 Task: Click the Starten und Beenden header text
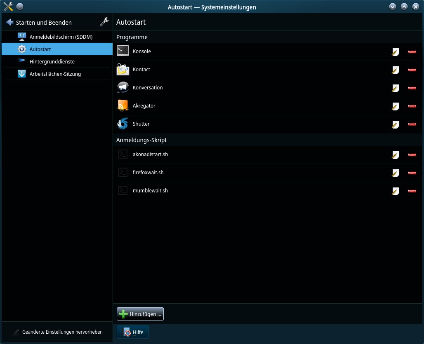[44, 22]
